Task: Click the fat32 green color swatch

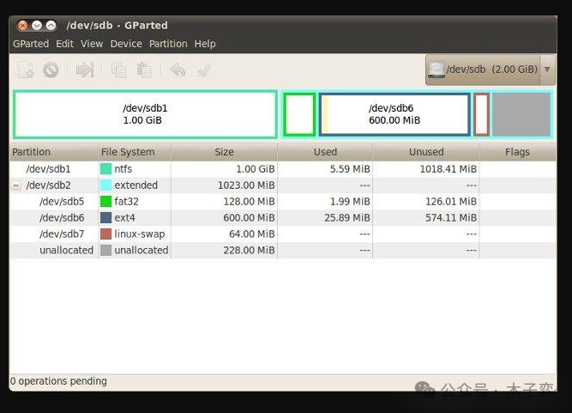Action: click(x=105, y=201)
